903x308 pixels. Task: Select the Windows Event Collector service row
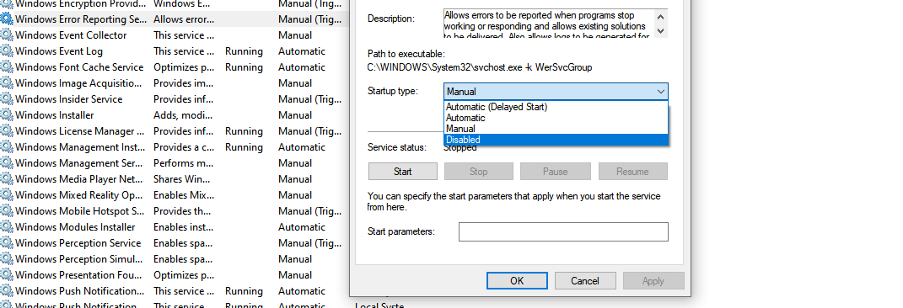coord(175,35)
